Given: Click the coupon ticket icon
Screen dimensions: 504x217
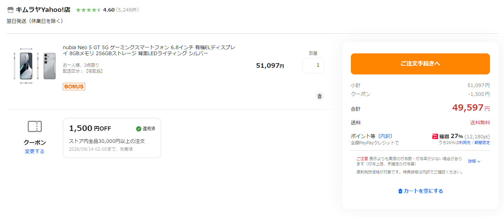Looking at the screenshot, I should (x=35, y=126).
